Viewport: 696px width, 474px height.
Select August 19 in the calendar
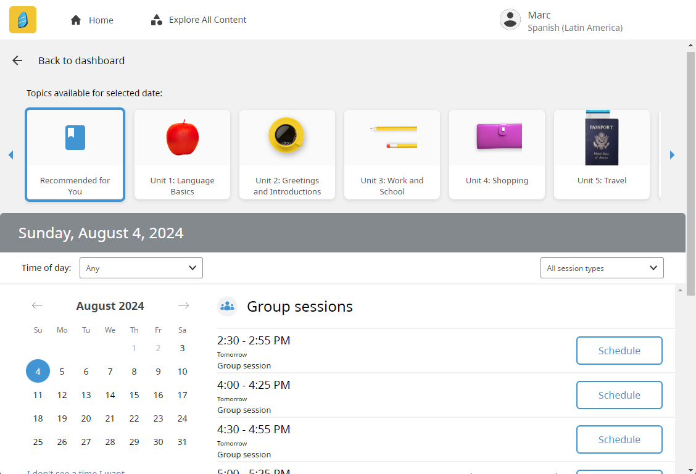pyautogui.click(x=62, y=418)
